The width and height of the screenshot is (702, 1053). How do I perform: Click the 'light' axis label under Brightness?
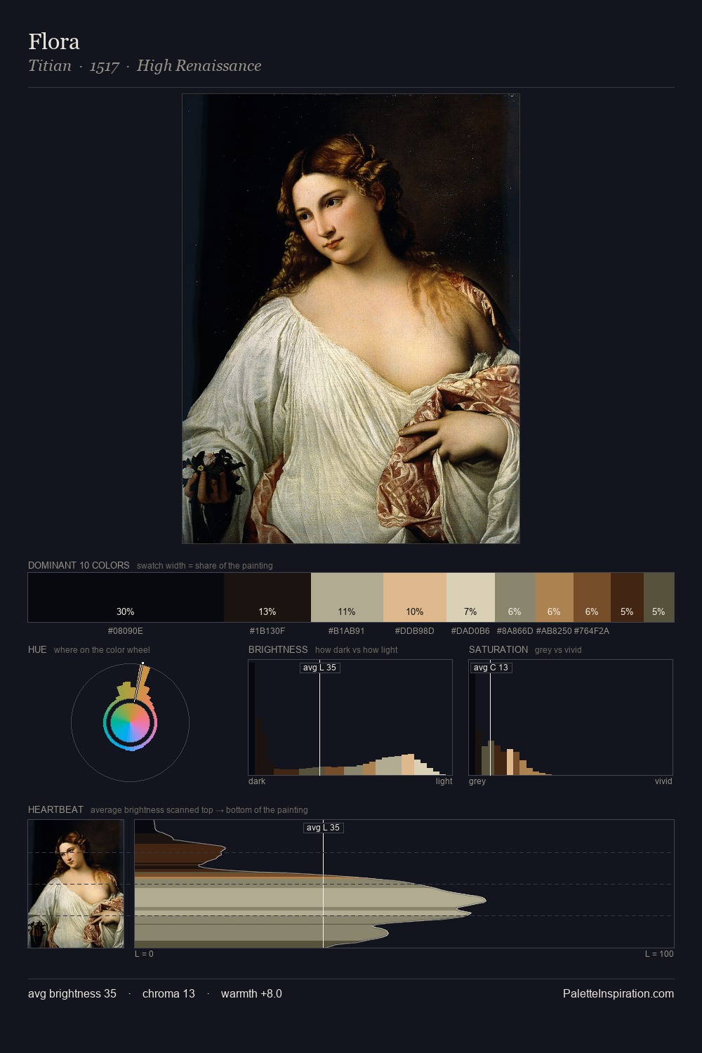444,781
